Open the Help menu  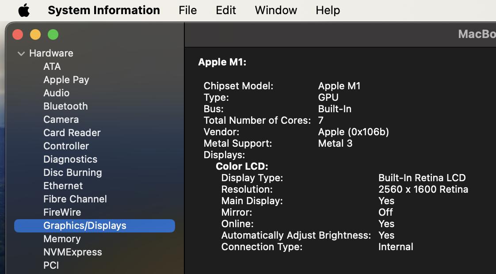click(x=328, y=10)
